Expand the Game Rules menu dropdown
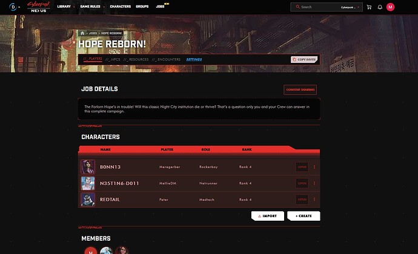 pyautogui.click(x=93, y=7)
